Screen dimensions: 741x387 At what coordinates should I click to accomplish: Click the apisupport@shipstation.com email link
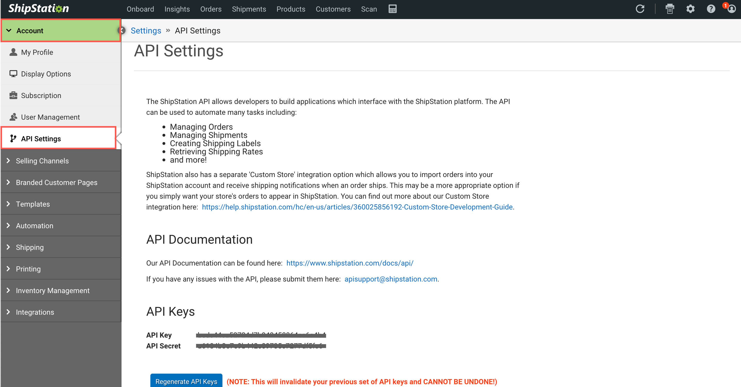(x=391, y=279)
